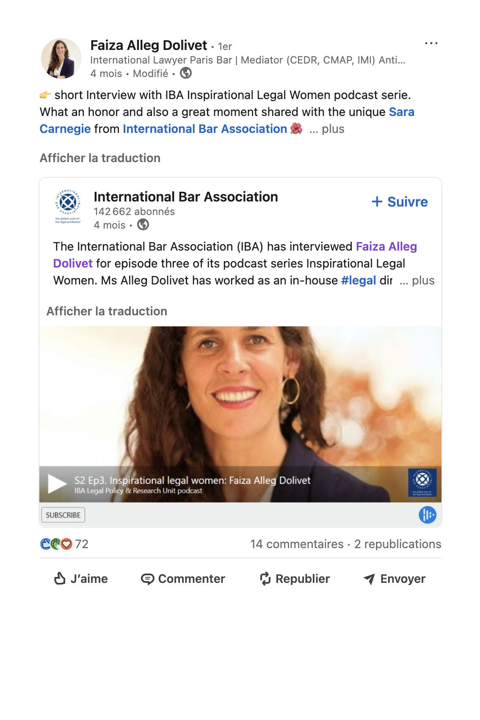Subscribe to the IBA podcast
Viewport: 480px width, 720px height.
coord(63,515)
